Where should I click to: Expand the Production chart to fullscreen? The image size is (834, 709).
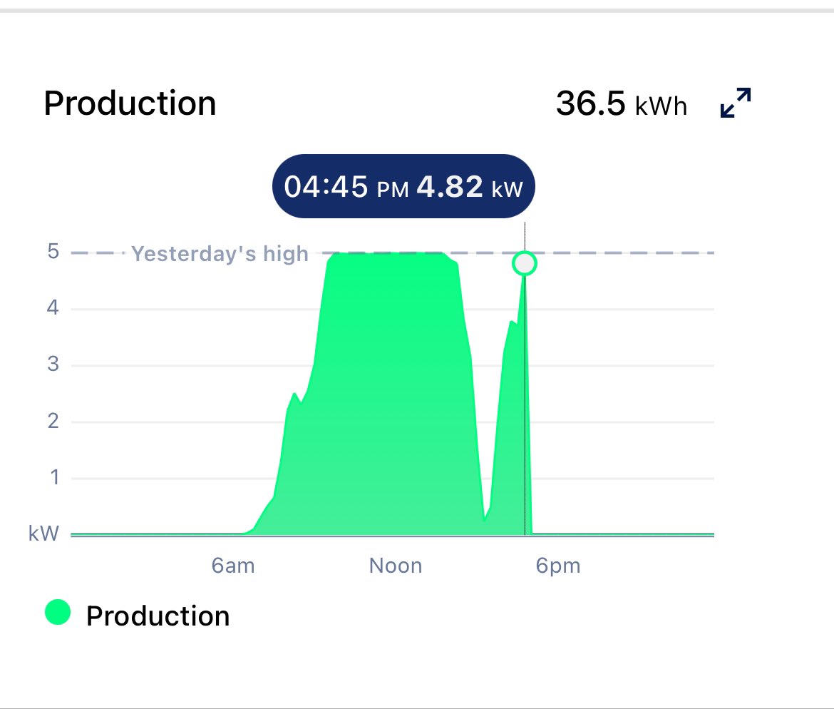[736, 103]
